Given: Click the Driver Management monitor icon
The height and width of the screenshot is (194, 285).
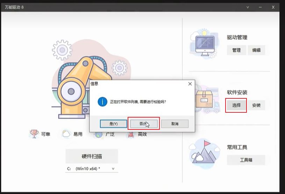Looking at the screenshot, I should pos(205,44).
